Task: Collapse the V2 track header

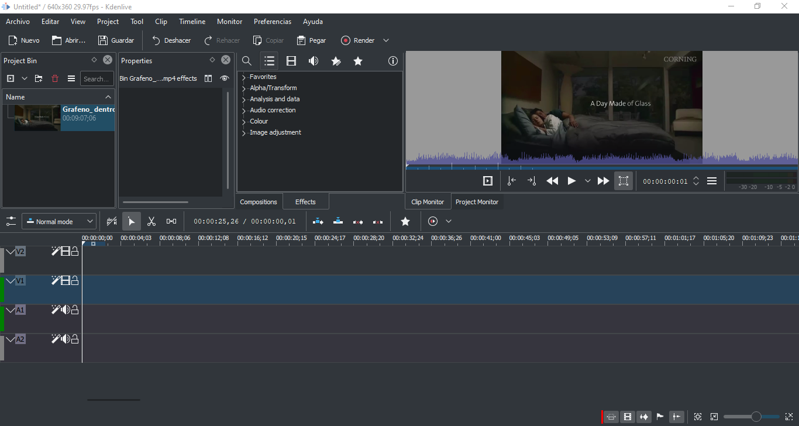Action: click(x=10, y=251)
